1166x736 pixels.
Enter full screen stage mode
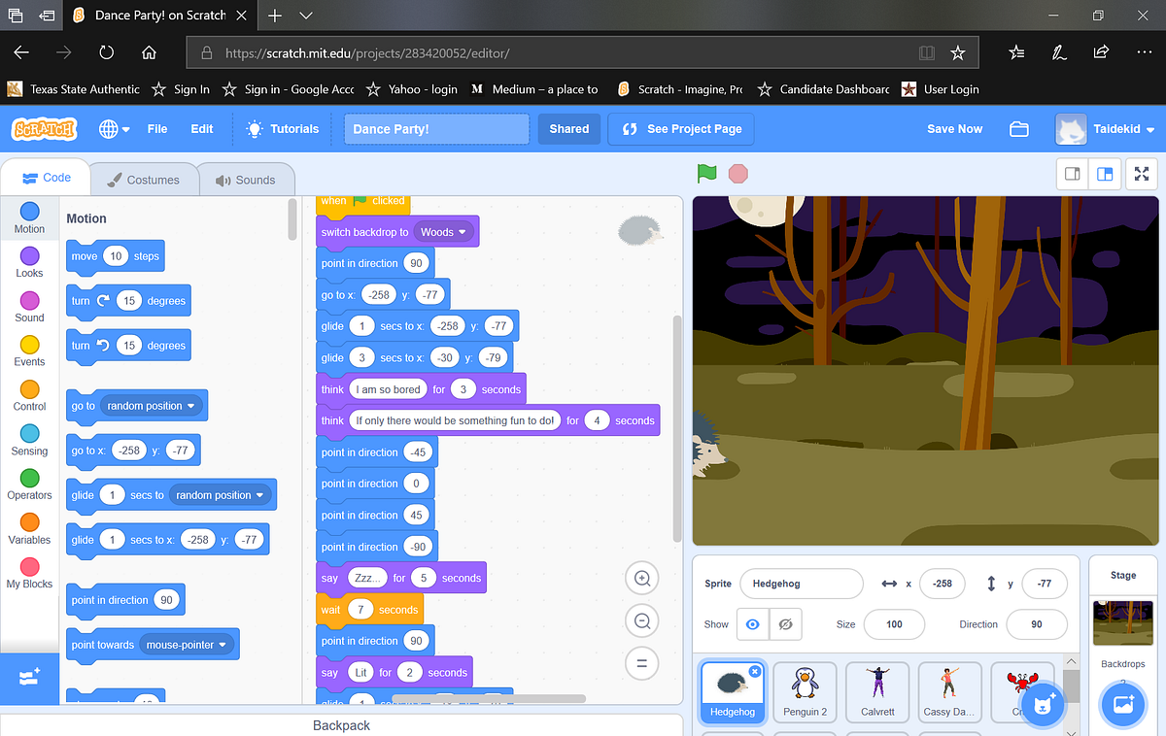[1141, 174]
